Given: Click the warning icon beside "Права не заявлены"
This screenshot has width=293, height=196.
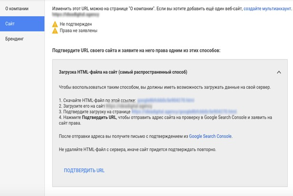Looking at the screenshot, I should point(55,30).
